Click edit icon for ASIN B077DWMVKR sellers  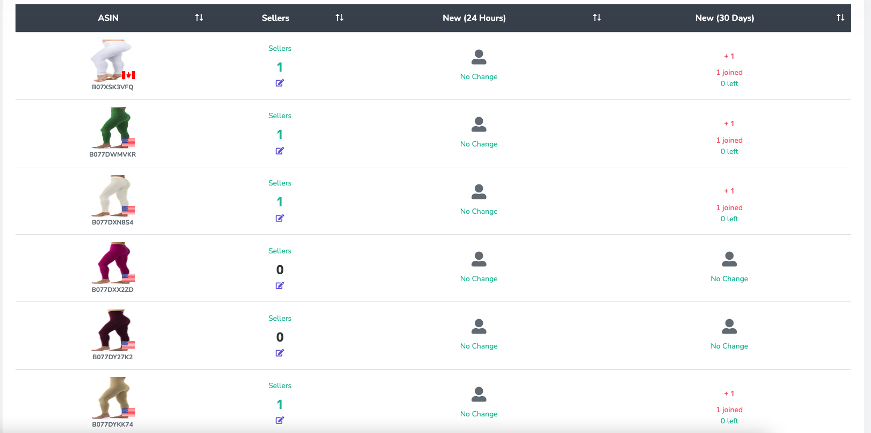(280, 151)
